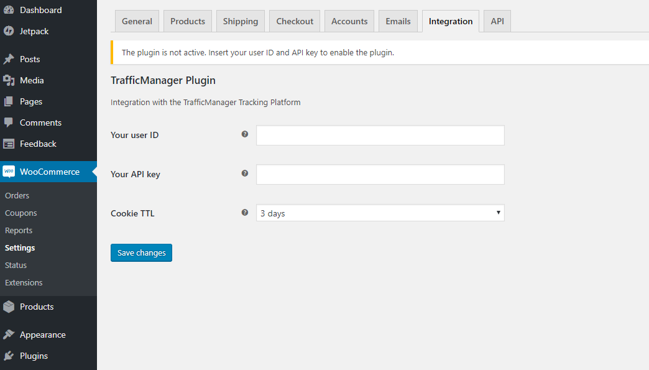649x370 pixels.
Task: Open Status in WooCommerce submenu
Action: pos(16,265)
